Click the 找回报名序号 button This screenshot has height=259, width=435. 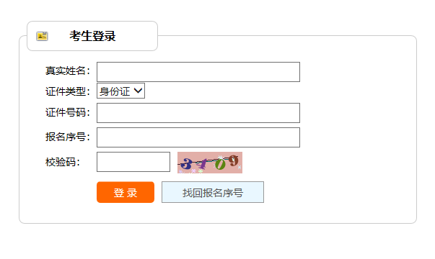213,192
